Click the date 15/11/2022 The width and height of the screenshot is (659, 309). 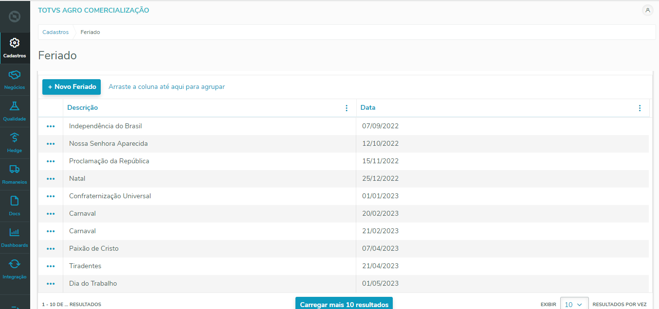[380, 161]
